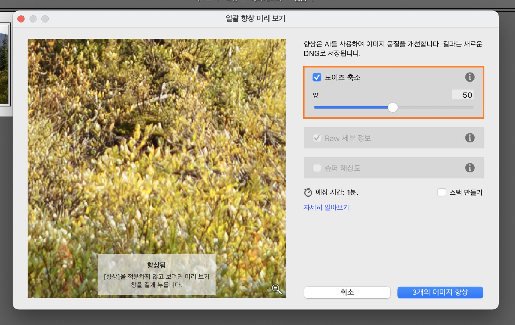The image size is (515, 325).
Task: Click the info icon beside Raw 세부 정보
Action: point(470,138)
